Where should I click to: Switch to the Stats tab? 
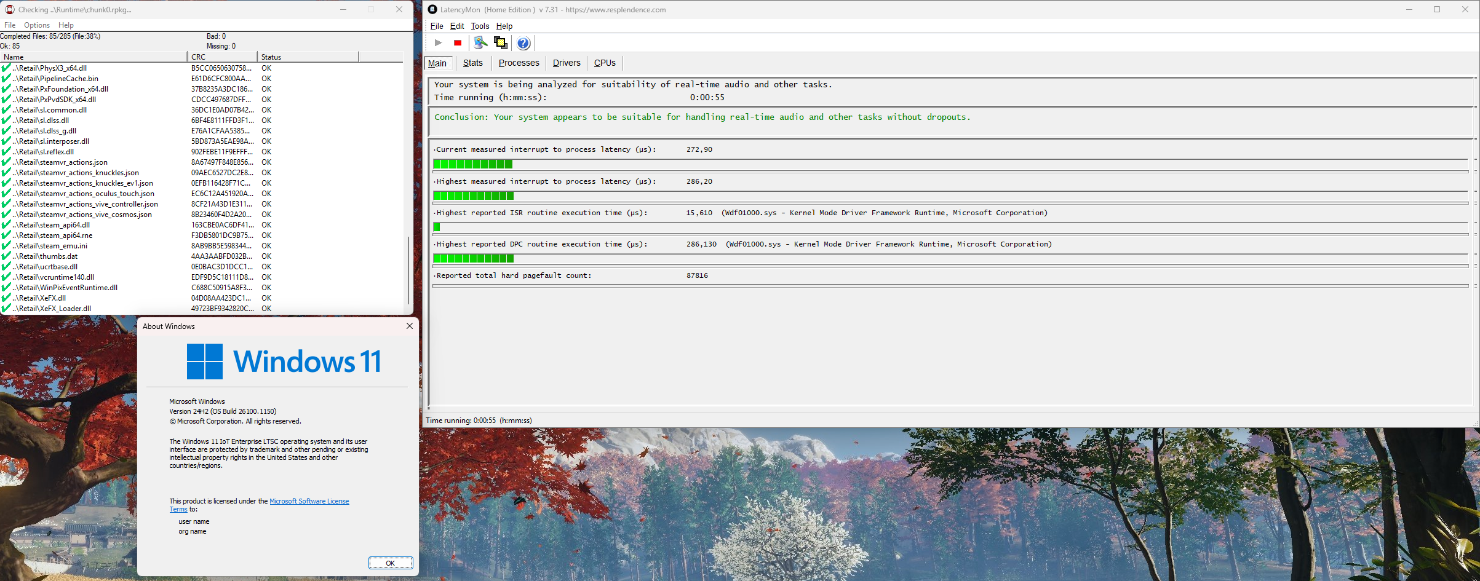[x=473, y=63]
